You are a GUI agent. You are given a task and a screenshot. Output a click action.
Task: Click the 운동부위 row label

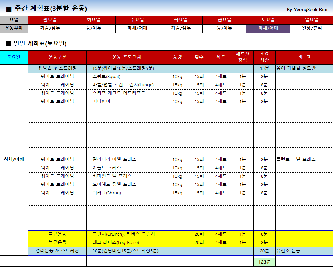14,28
